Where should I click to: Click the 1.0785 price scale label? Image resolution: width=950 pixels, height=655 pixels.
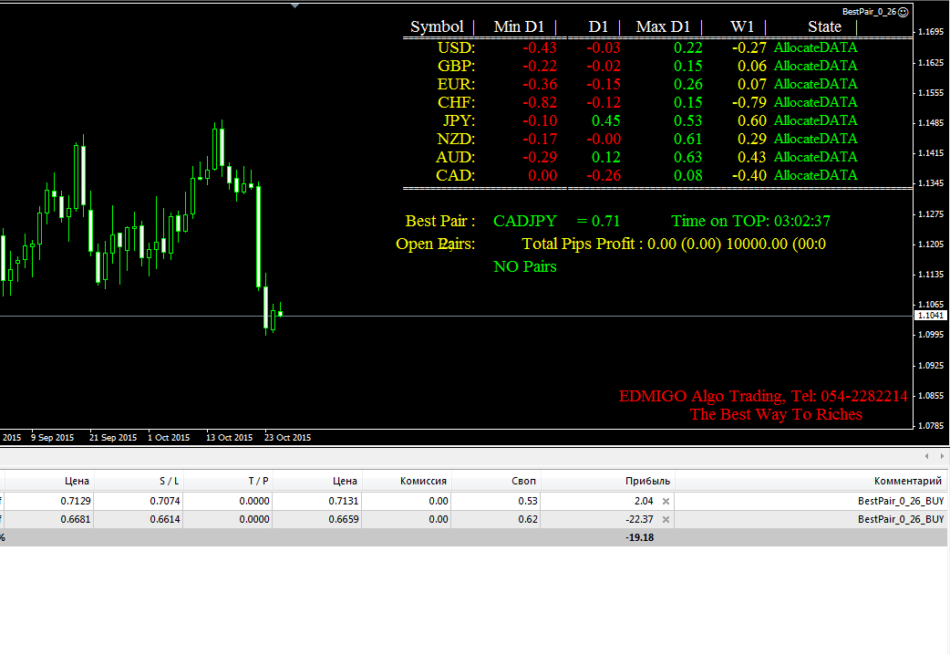[931, 426]
